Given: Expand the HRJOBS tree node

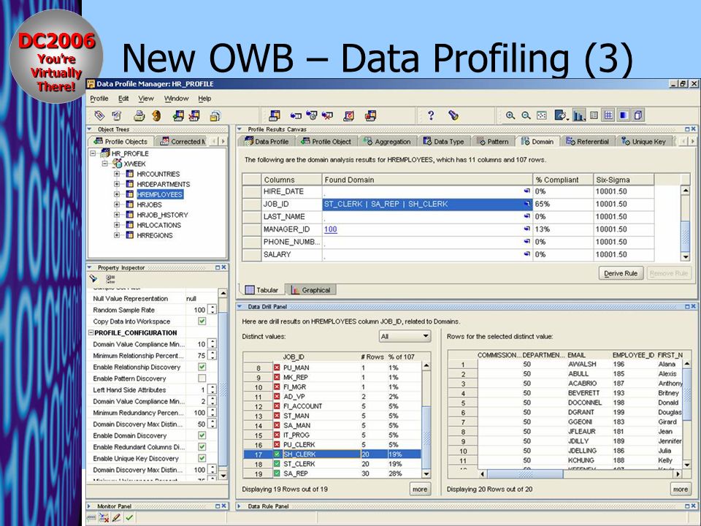Looking at the screenshot, I should [117, 205].
